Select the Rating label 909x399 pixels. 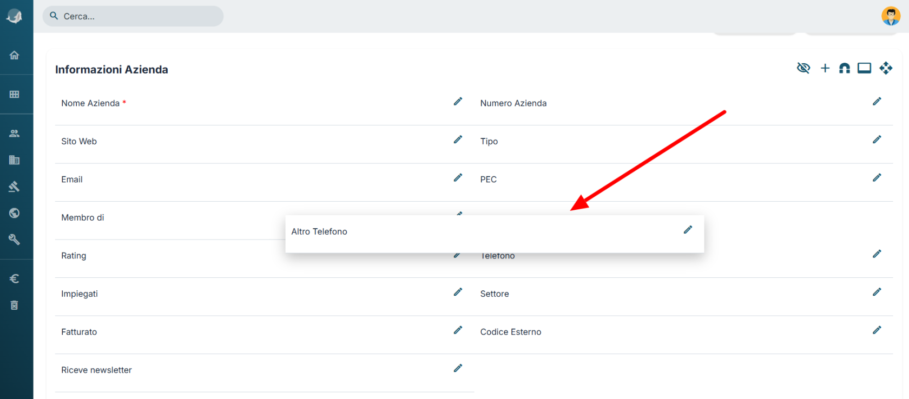pos(74,256)
